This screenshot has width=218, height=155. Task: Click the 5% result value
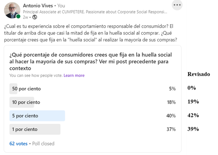click(172, 89)
